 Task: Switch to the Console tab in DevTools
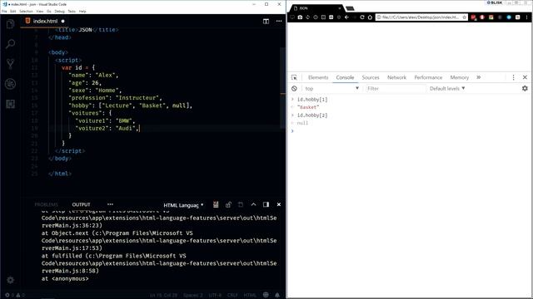click(x=345, y=77)
